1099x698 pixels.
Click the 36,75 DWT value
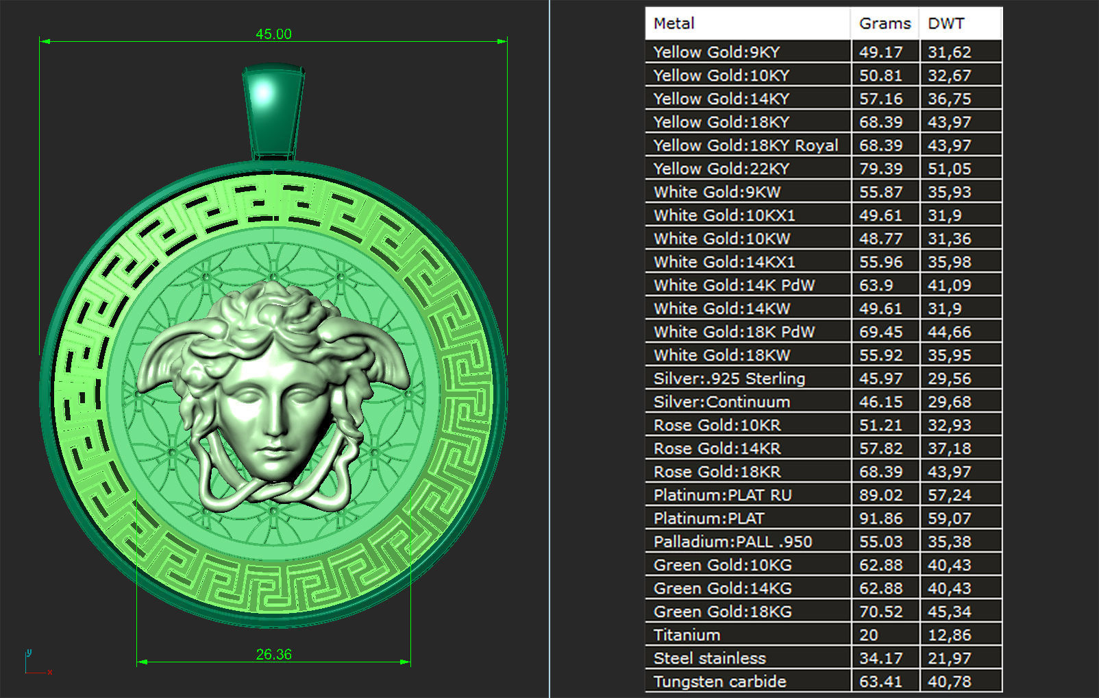950,99
